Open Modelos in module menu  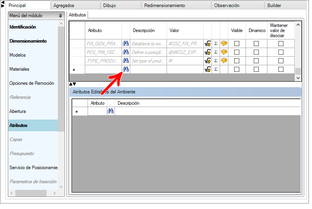click(x=33, y=55)
